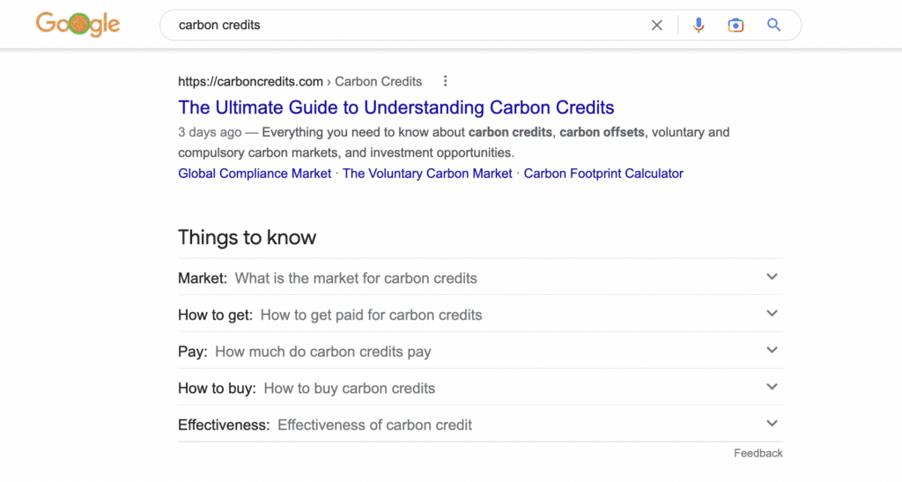
Task: Start voice search with the microphone icon
Action: tap(699, 26)
